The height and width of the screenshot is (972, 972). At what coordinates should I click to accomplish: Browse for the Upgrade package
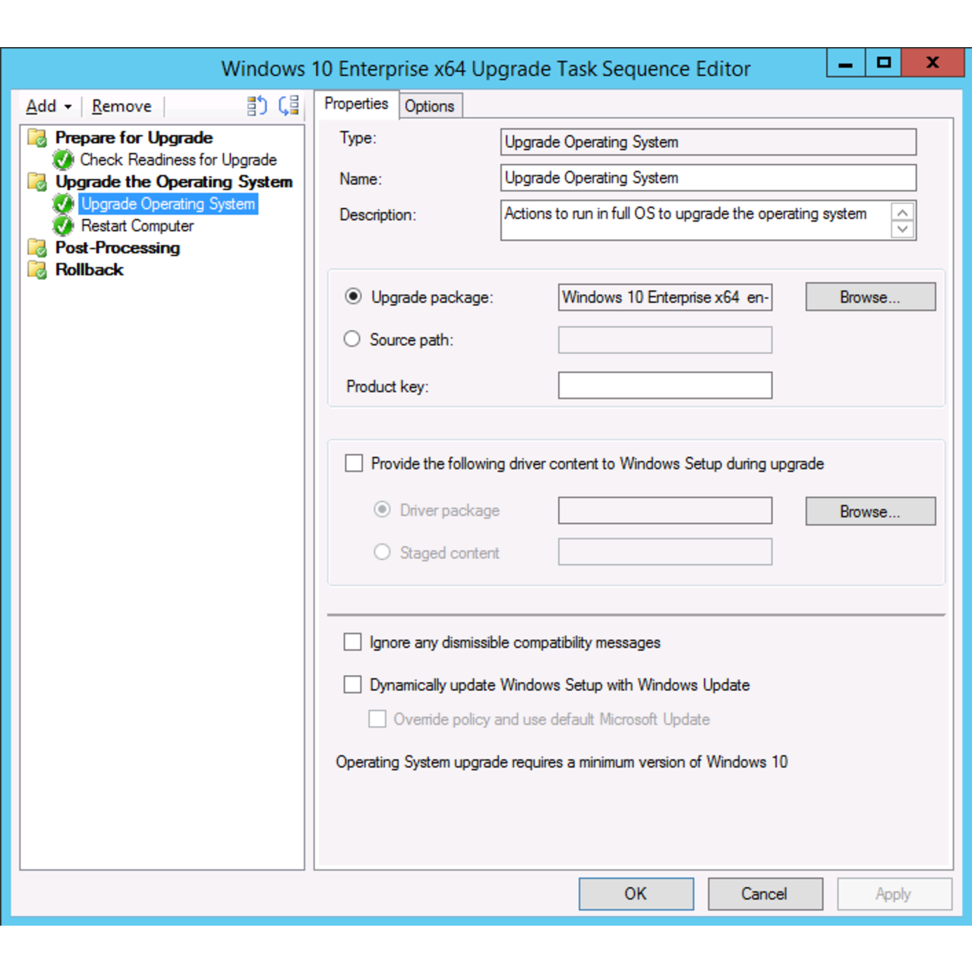click(x=870, y=297)
